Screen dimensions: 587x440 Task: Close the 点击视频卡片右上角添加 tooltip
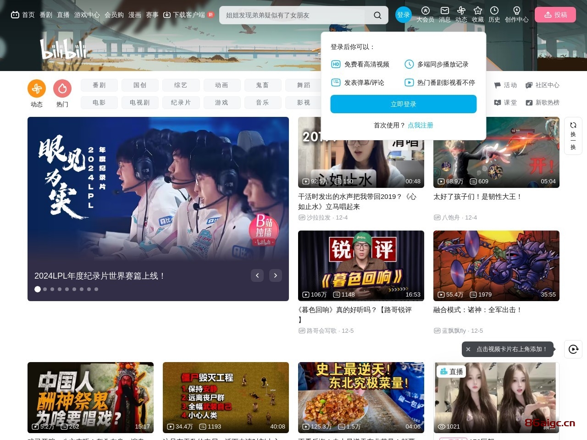(x=468, y=349)
